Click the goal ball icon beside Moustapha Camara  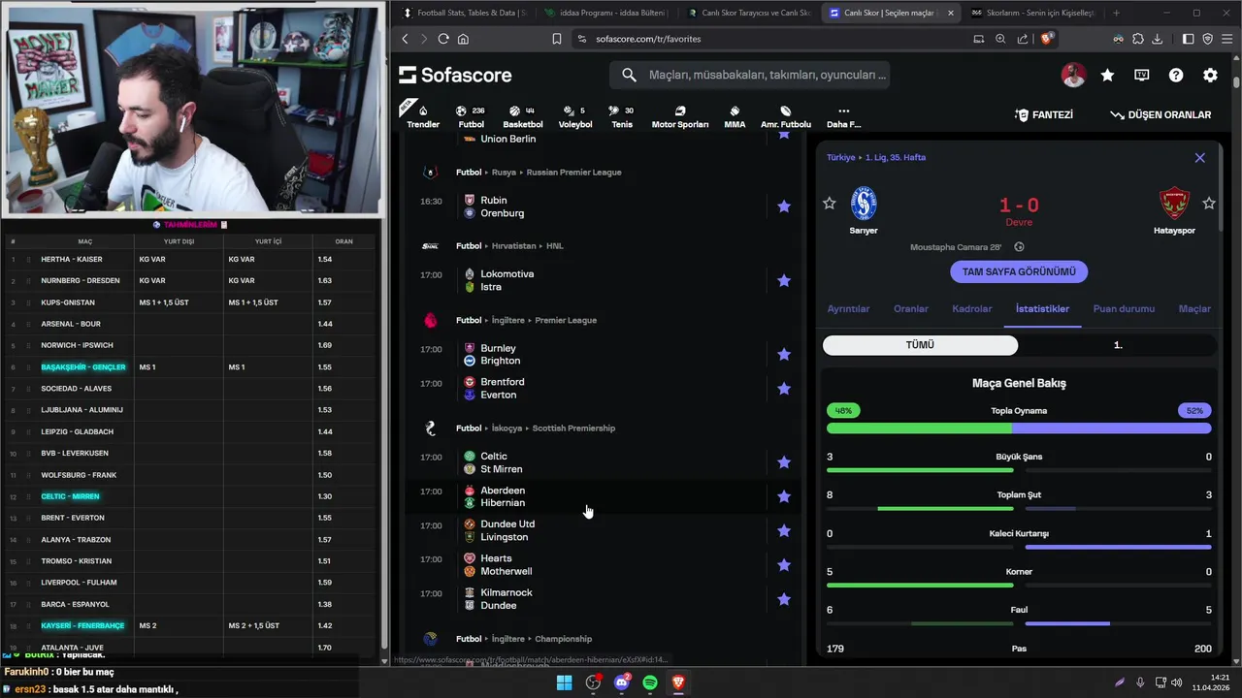pos(1019,247)
